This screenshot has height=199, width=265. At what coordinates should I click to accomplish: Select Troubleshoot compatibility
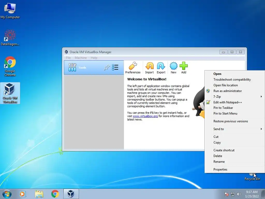[235, 80]
